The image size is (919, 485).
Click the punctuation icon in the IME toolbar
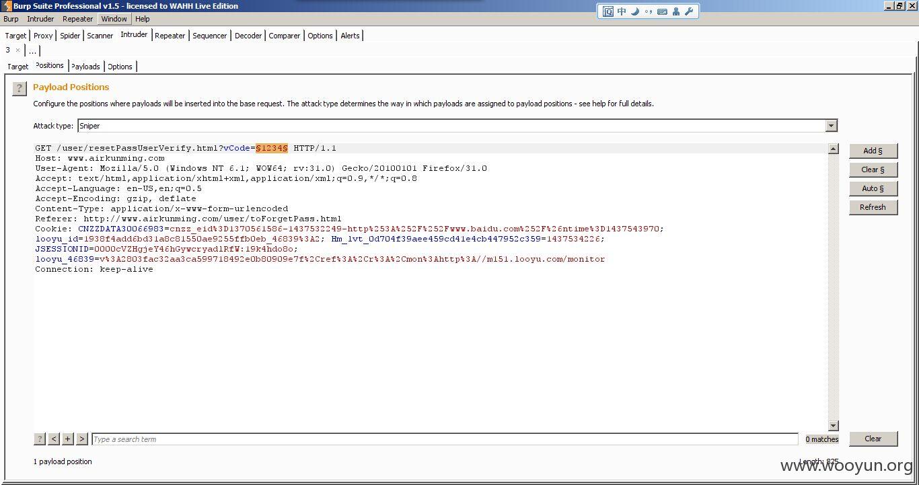649,11
